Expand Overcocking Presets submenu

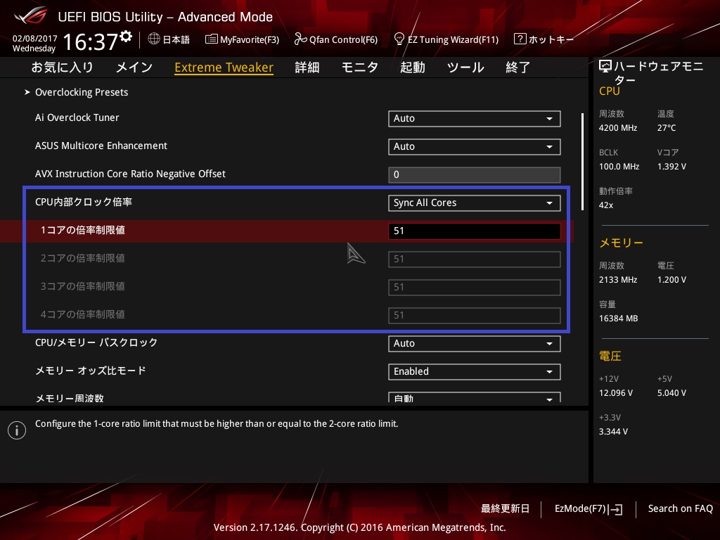tap(82, 92)
